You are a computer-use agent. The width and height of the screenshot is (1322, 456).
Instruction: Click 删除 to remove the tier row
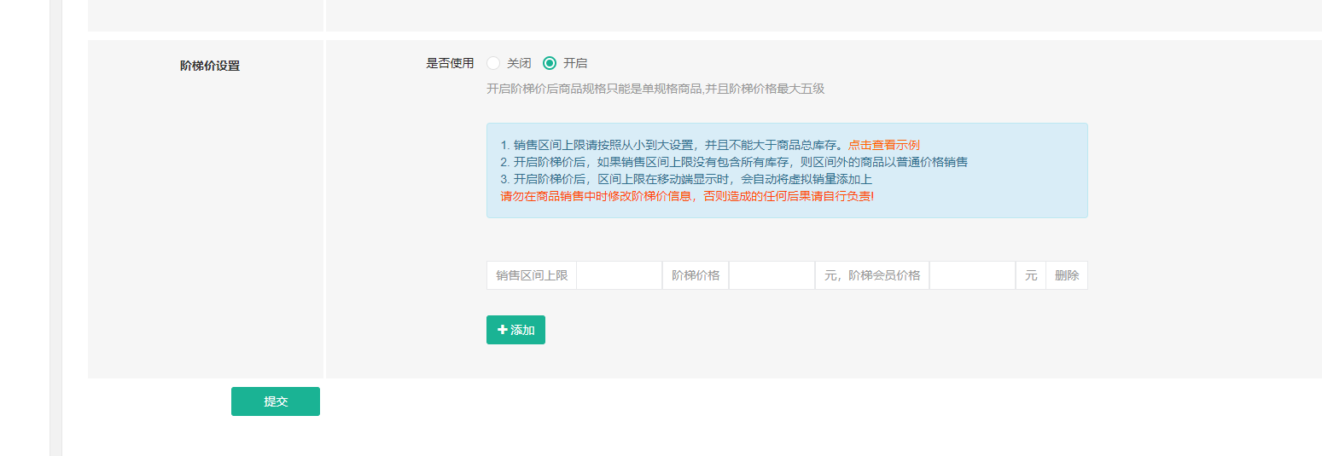pos(1067,275)
